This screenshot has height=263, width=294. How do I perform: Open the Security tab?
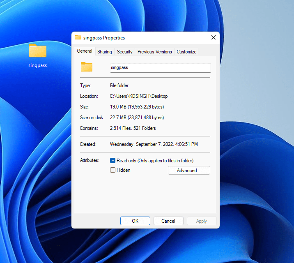[x=125, y=52]
